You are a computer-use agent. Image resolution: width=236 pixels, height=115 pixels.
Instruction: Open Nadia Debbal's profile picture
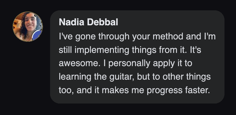(x=28, y=26)
